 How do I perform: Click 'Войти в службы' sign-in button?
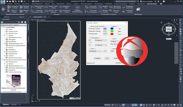[147, 1]
